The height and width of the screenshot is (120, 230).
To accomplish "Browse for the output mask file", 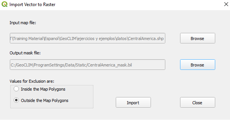I will click(x=197, y=65).
